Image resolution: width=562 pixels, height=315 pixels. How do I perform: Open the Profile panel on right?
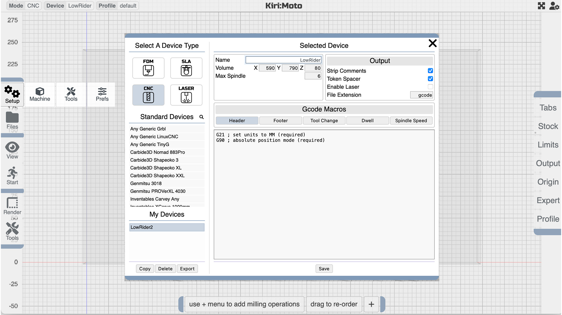coord(548,219)
